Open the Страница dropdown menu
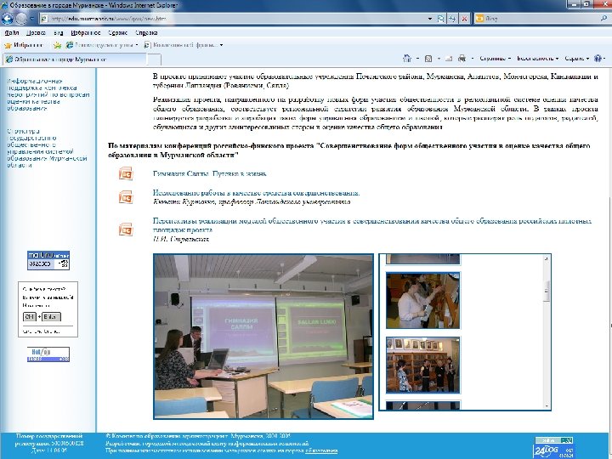 [495, 59]
